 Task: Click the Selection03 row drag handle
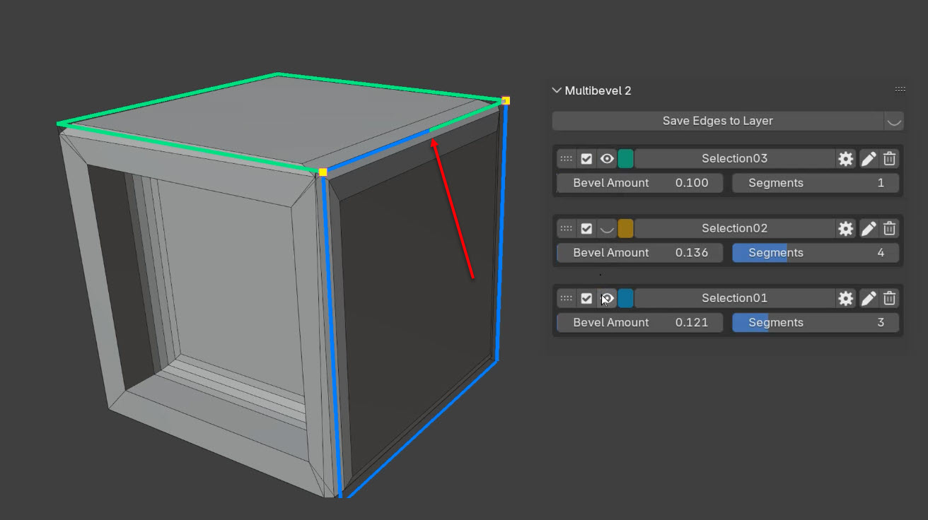(566, 158)
